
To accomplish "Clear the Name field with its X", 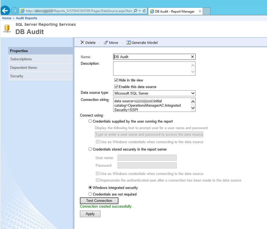I will [192, 57].
